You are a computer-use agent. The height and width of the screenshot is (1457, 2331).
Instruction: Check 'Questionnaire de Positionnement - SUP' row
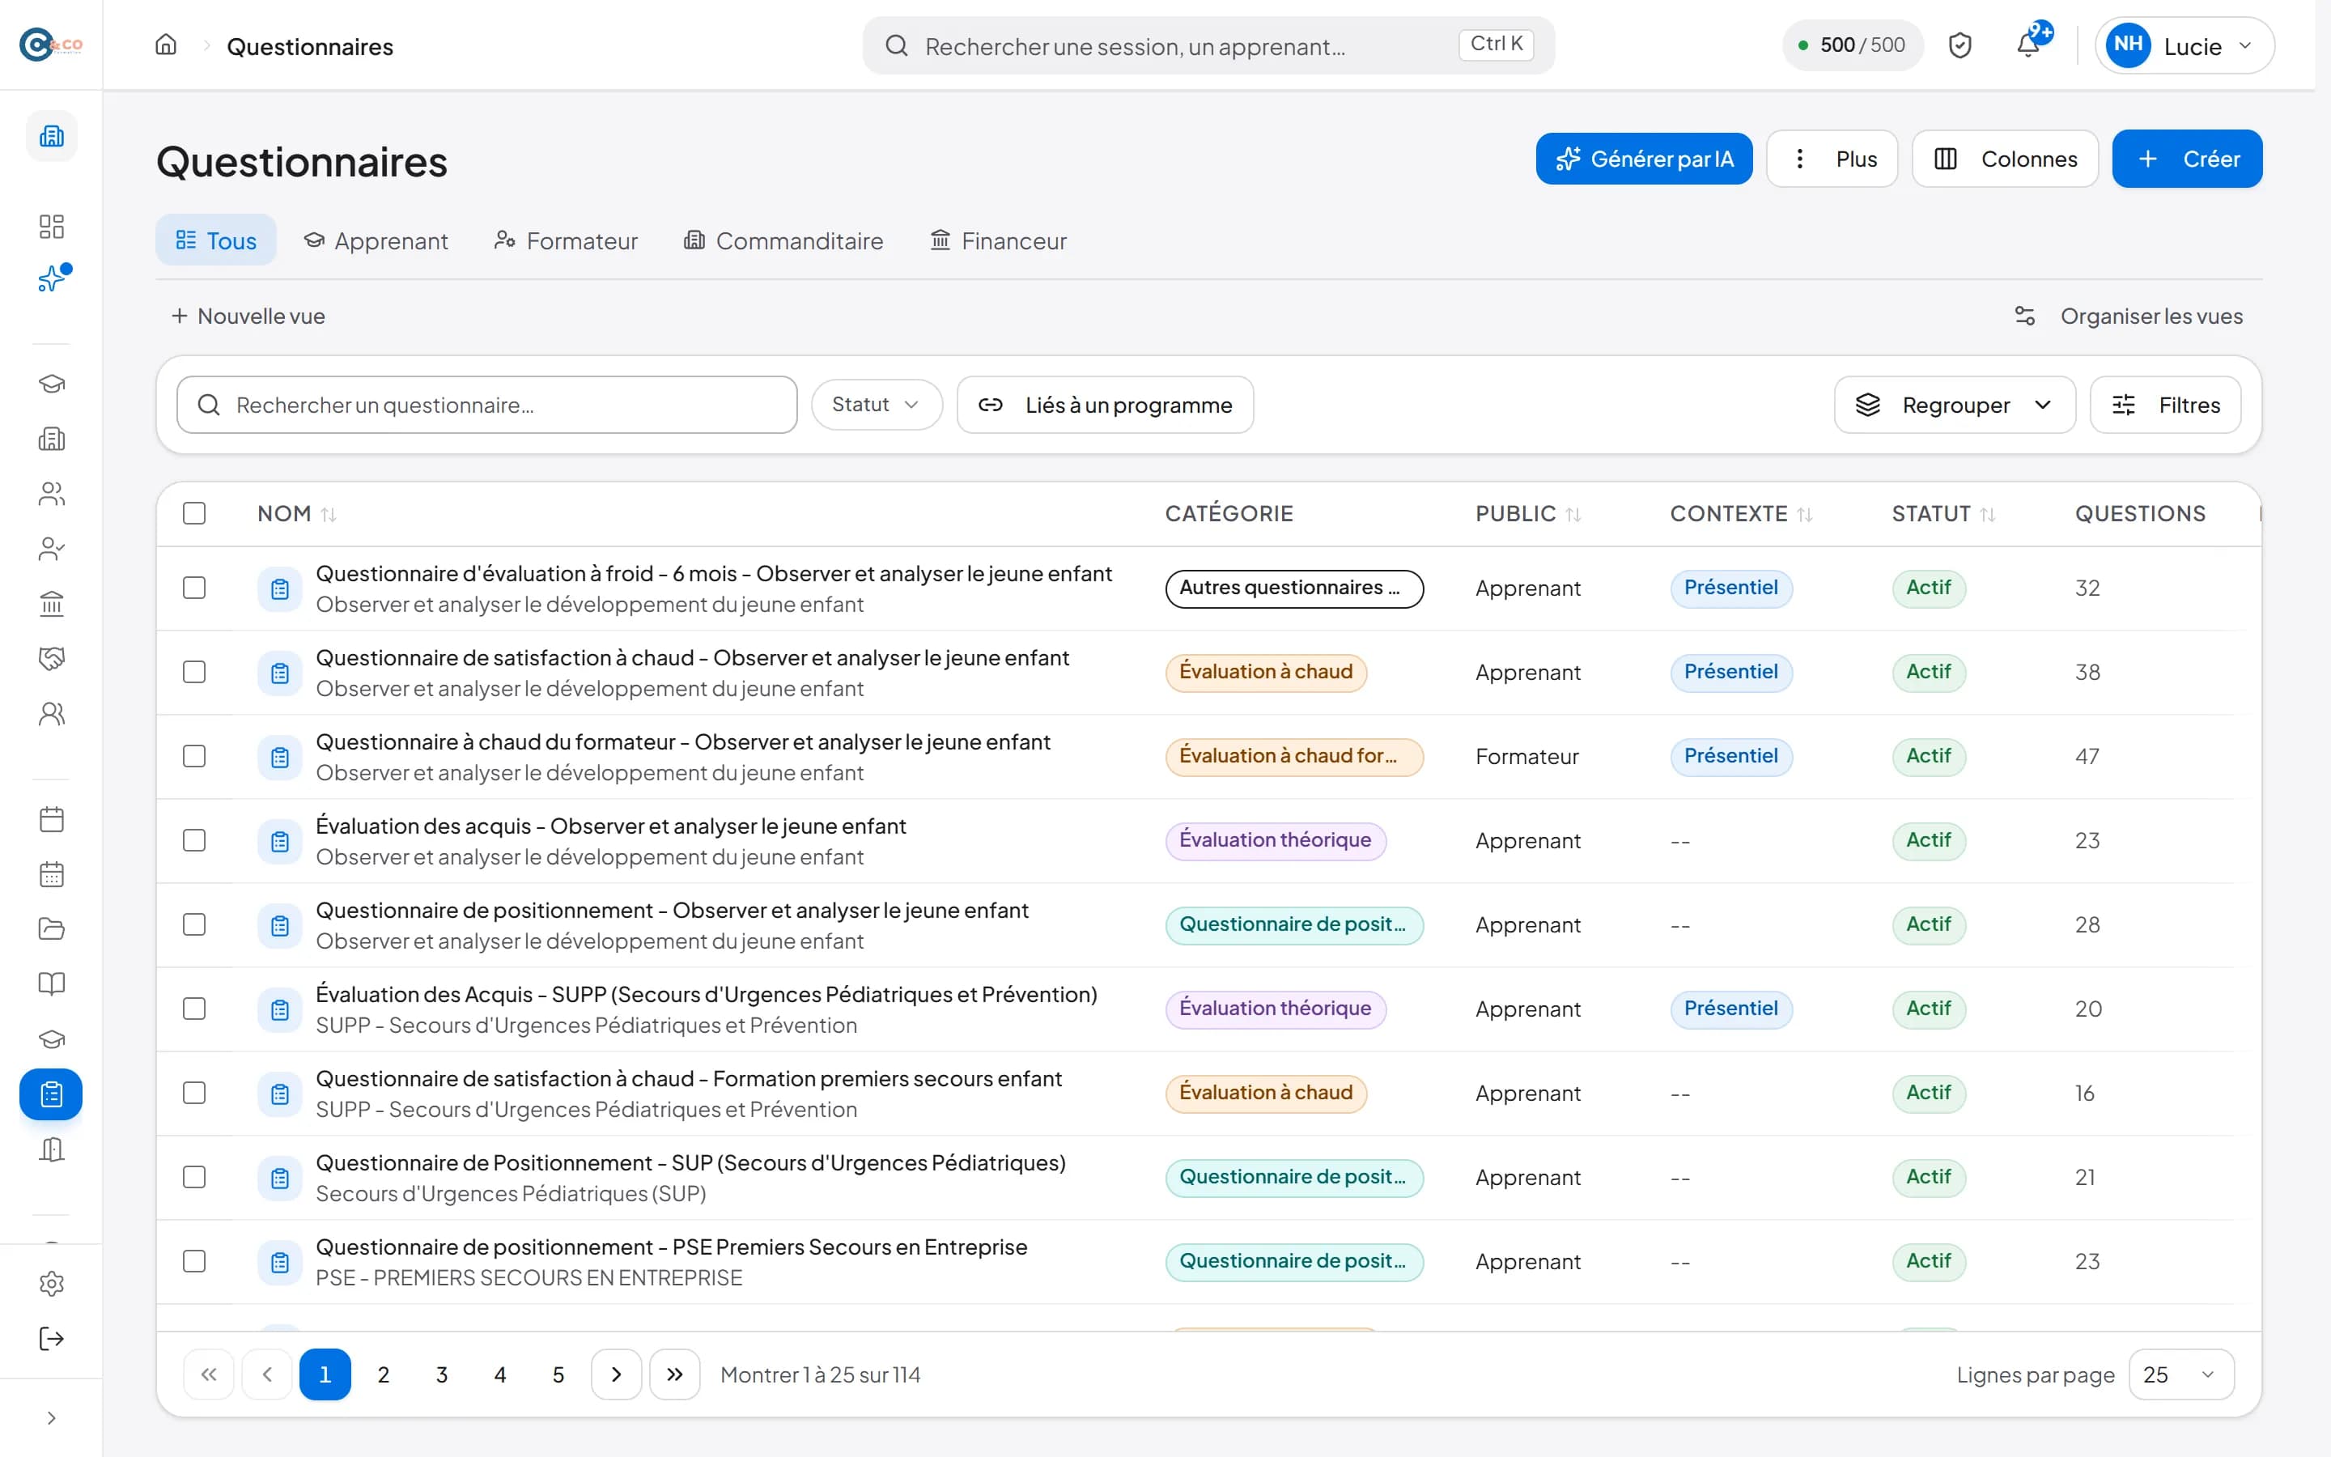click(x=194, y=1177)
